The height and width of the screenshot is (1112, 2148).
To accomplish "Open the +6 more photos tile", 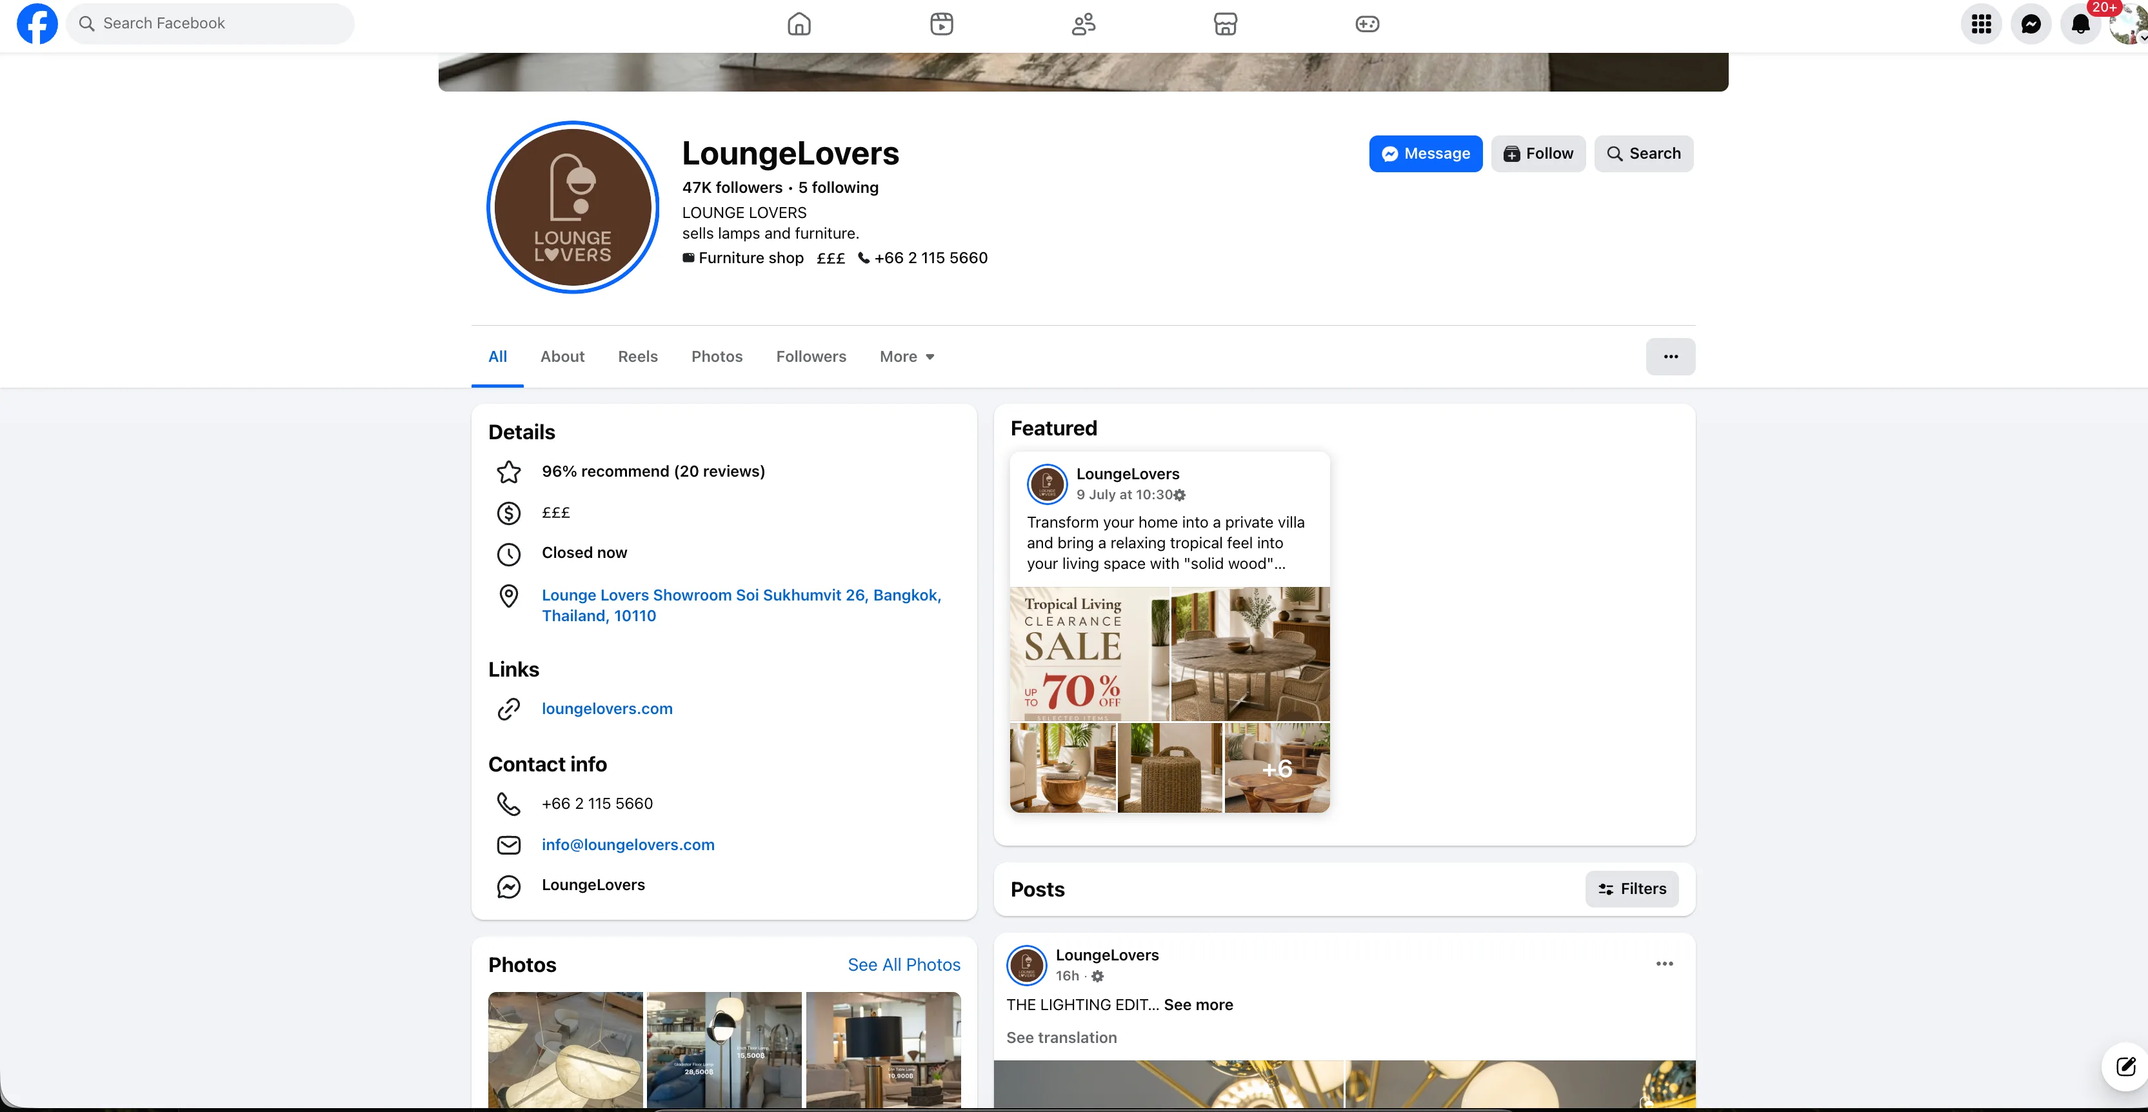I will (1277, 768).
